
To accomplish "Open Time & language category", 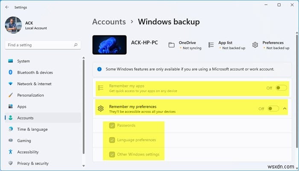I will 43,129.
